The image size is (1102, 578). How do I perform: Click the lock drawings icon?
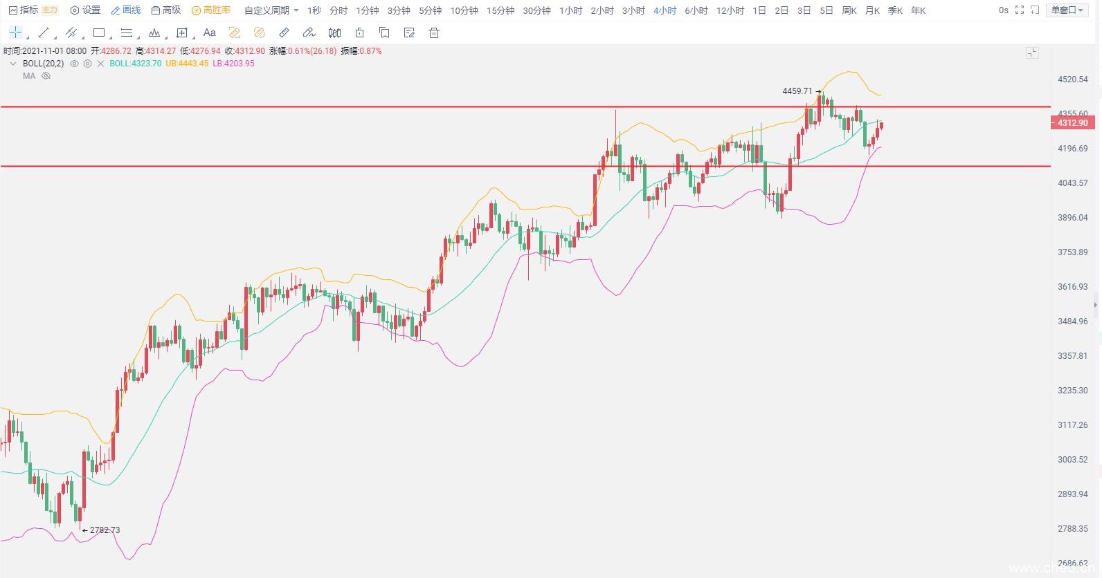[359, 32]
